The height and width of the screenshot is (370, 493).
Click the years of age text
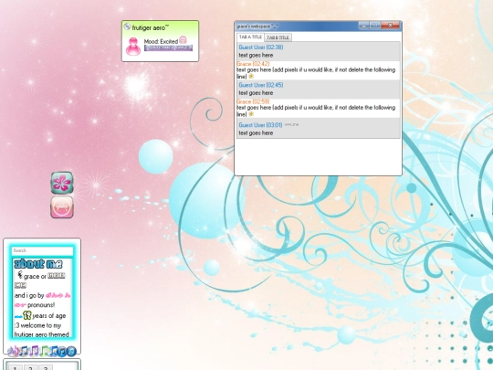[49, 315]
